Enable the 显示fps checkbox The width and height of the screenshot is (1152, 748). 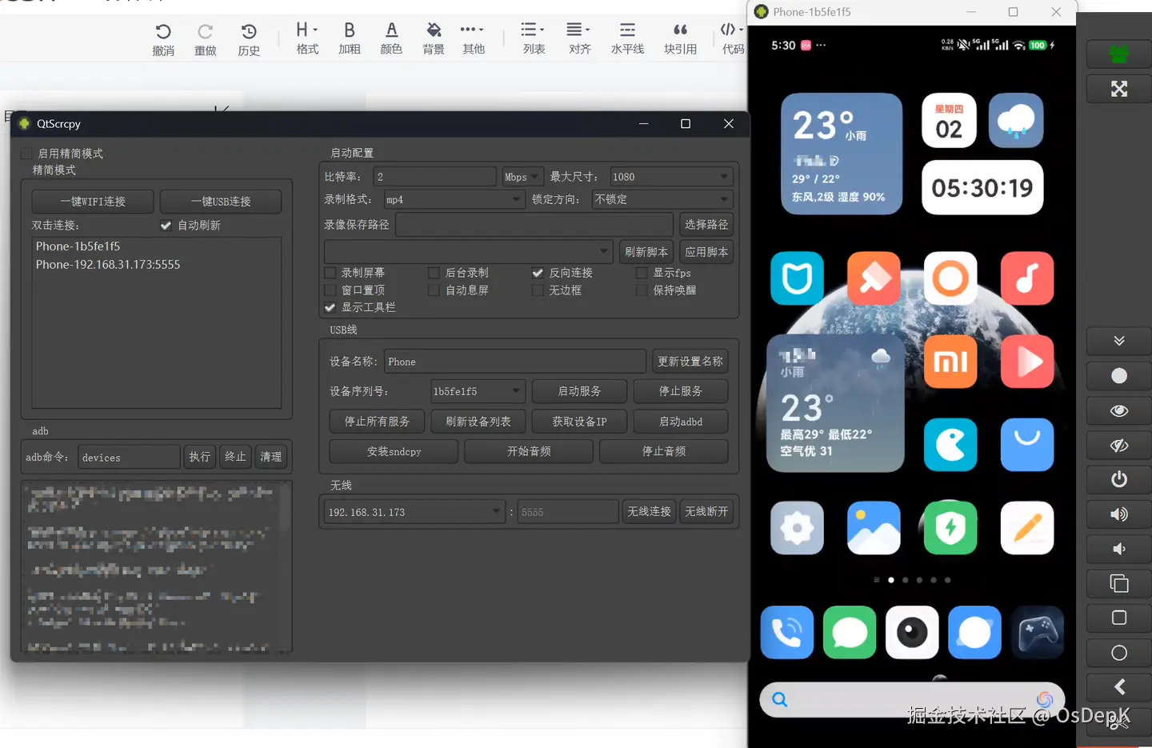642,273
